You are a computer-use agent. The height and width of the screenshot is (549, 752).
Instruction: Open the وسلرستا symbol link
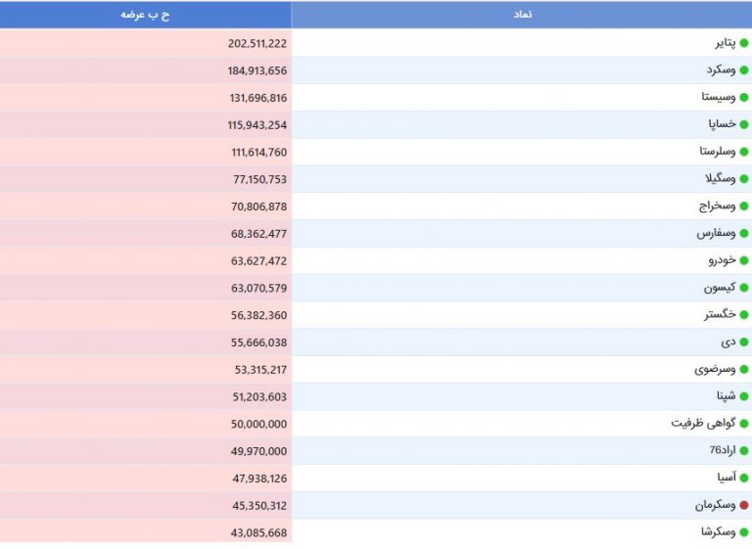click(x=717, y=152)
